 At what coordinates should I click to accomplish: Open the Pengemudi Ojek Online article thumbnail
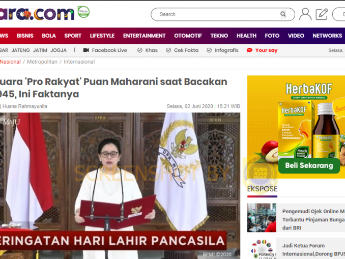[x=262, y=218]
